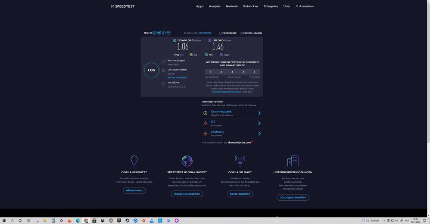Rate network availability as 3
This screenshot has width=430, height=224.
[232, 72]
